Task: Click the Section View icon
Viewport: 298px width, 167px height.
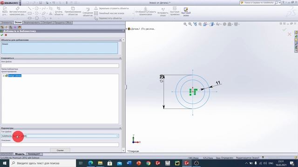Action: point(200,24)
